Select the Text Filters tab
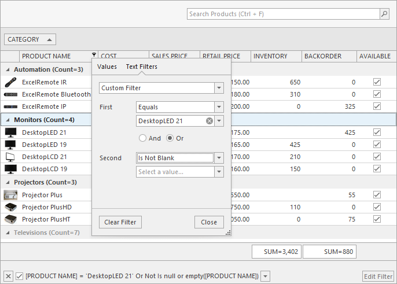This screenshot has width=397, height=284. 141,67
